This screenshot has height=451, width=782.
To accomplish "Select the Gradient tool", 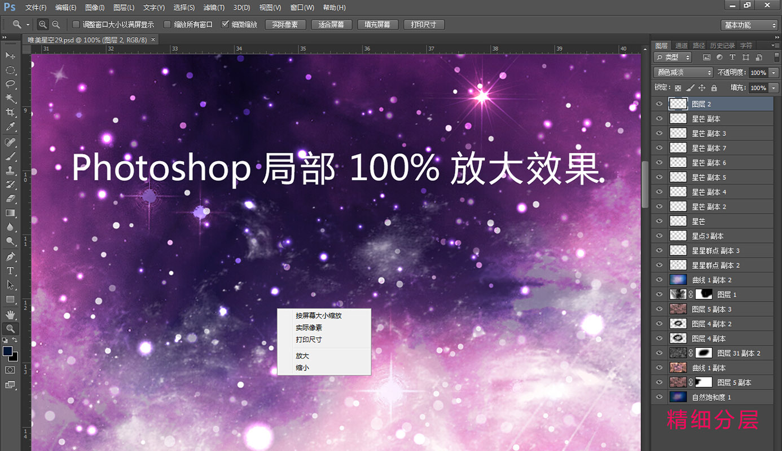I will pos(10,213).
